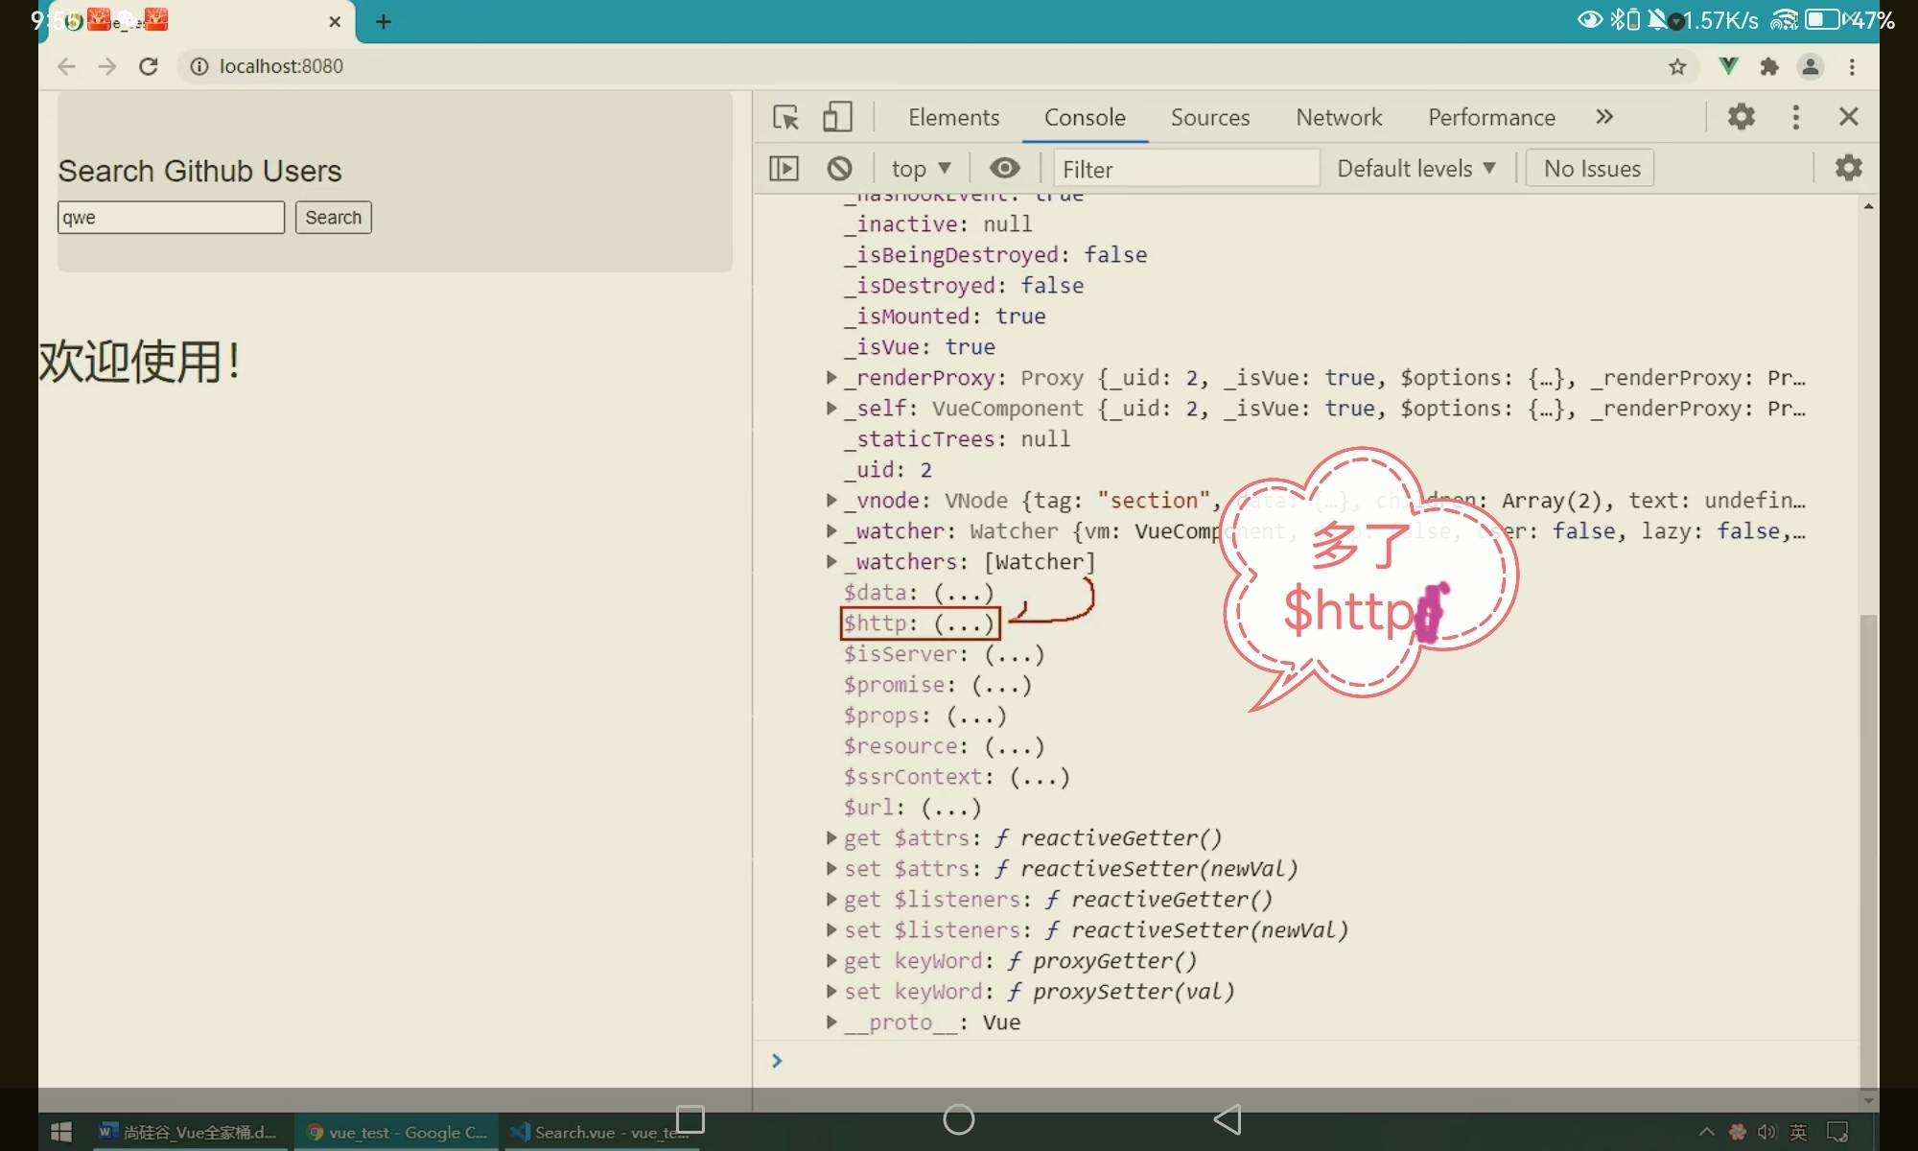Toggle live expression eye icon
The image size is (1918, 1151).
pos(1004,169)
